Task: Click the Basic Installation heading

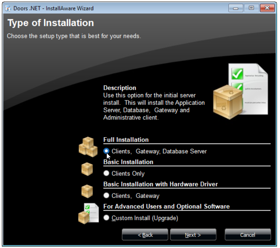Action: (x=128, y=162)
